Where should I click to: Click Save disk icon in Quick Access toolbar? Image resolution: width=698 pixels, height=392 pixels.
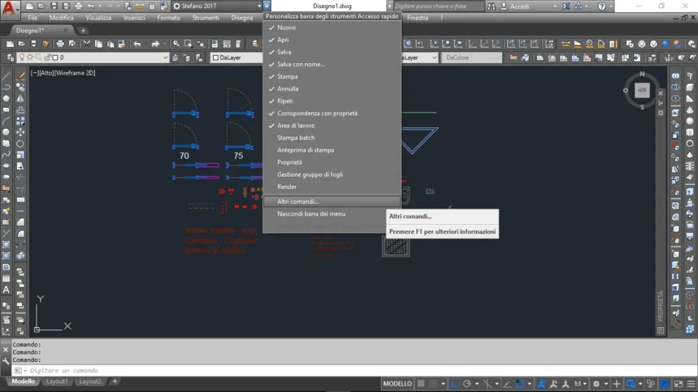54,6
